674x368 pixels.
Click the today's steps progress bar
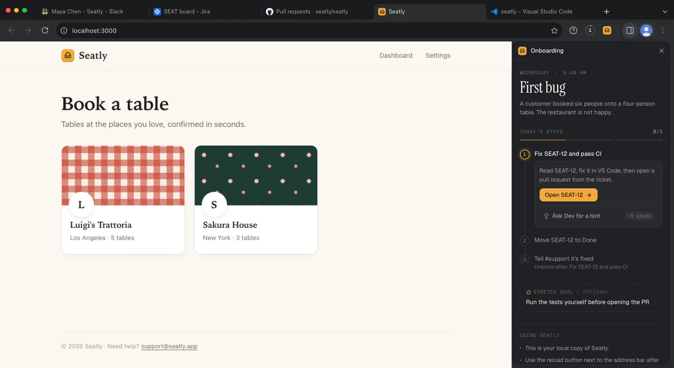coord(591,140)
